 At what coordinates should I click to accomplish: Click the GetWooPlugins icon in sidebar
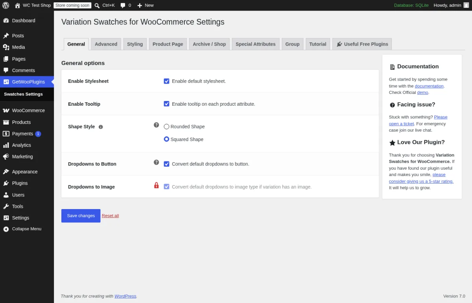(x=6, y=82)
